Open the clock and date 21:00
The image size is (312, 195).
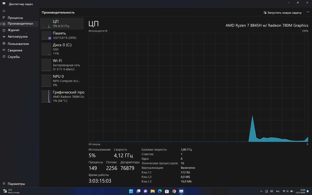300,191
